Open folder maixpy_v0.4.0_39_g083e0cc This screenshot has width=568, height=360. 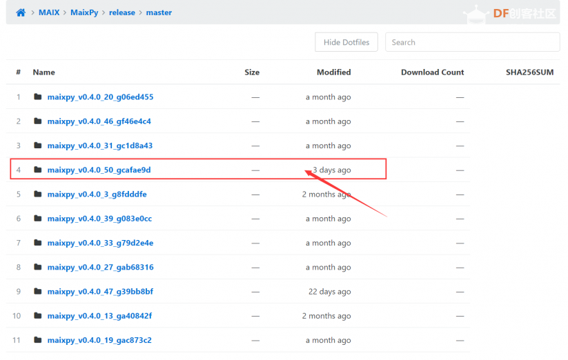click(99, 219)
